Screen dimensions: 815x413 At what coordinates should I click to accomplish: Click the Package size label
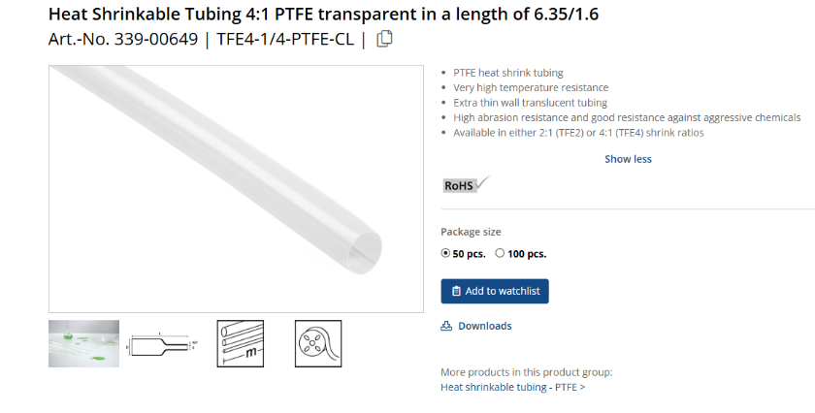point(471,232)
